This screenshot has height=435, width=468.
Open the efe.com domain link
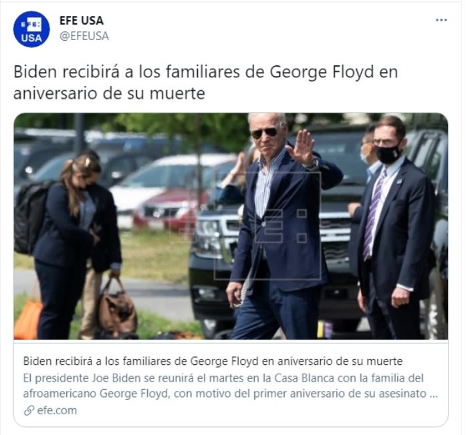57,410
